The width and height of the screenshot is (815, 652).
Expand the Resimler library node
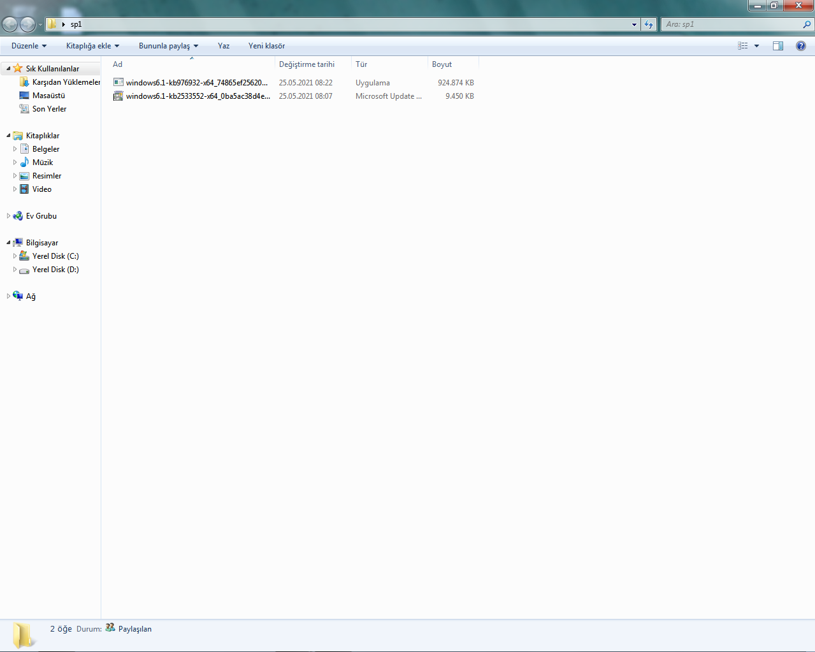[15, 176]
